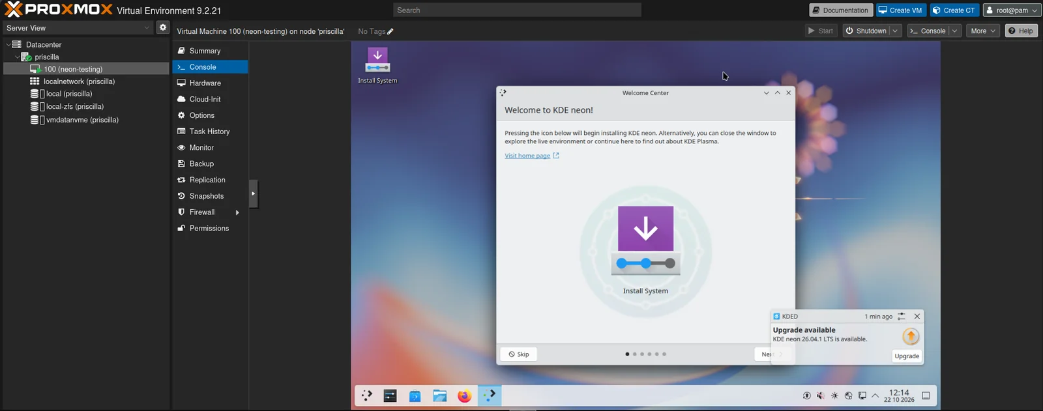The width and height of the screenshot is (1043, 411).
Task: Open the Discover store taskbar icon
Action: click(415, 395)
